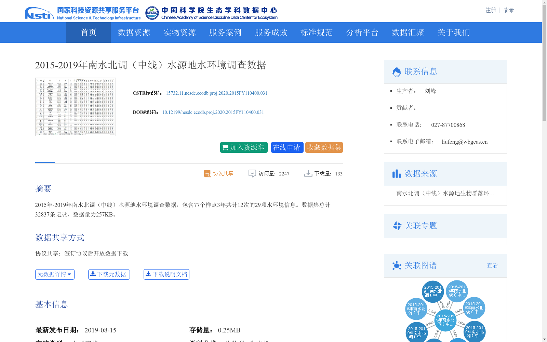547x342 pixels.
Task: Click the 收藏数据集 button
Action: pyautogui.click(x=324, y=147)
